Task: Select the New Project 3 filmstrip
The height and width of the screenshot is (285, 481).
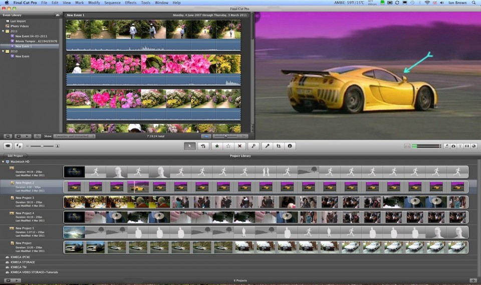Action: (x=266, y=202)
